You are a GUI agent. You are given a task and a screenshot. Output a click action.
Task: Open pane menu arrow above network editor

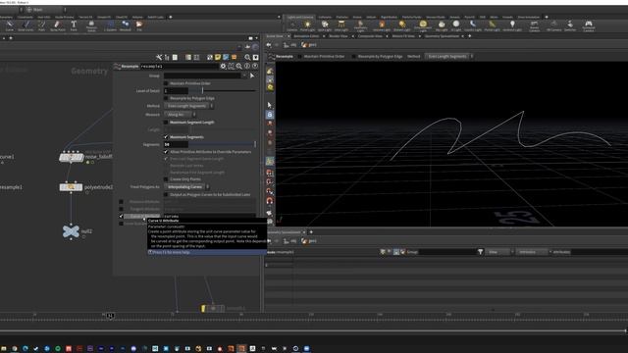click(256, 38)
